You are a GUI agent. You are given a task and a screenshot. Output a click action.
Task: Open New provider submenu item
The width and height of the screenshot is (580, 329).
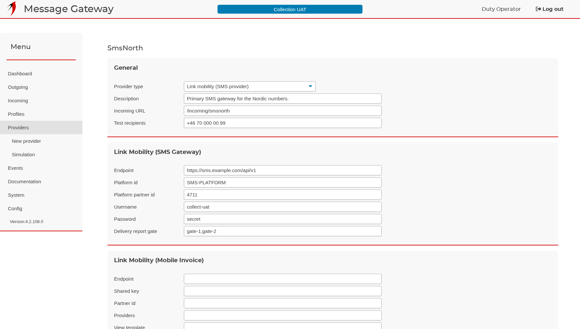pyautogui.click(x=41, y=141)
